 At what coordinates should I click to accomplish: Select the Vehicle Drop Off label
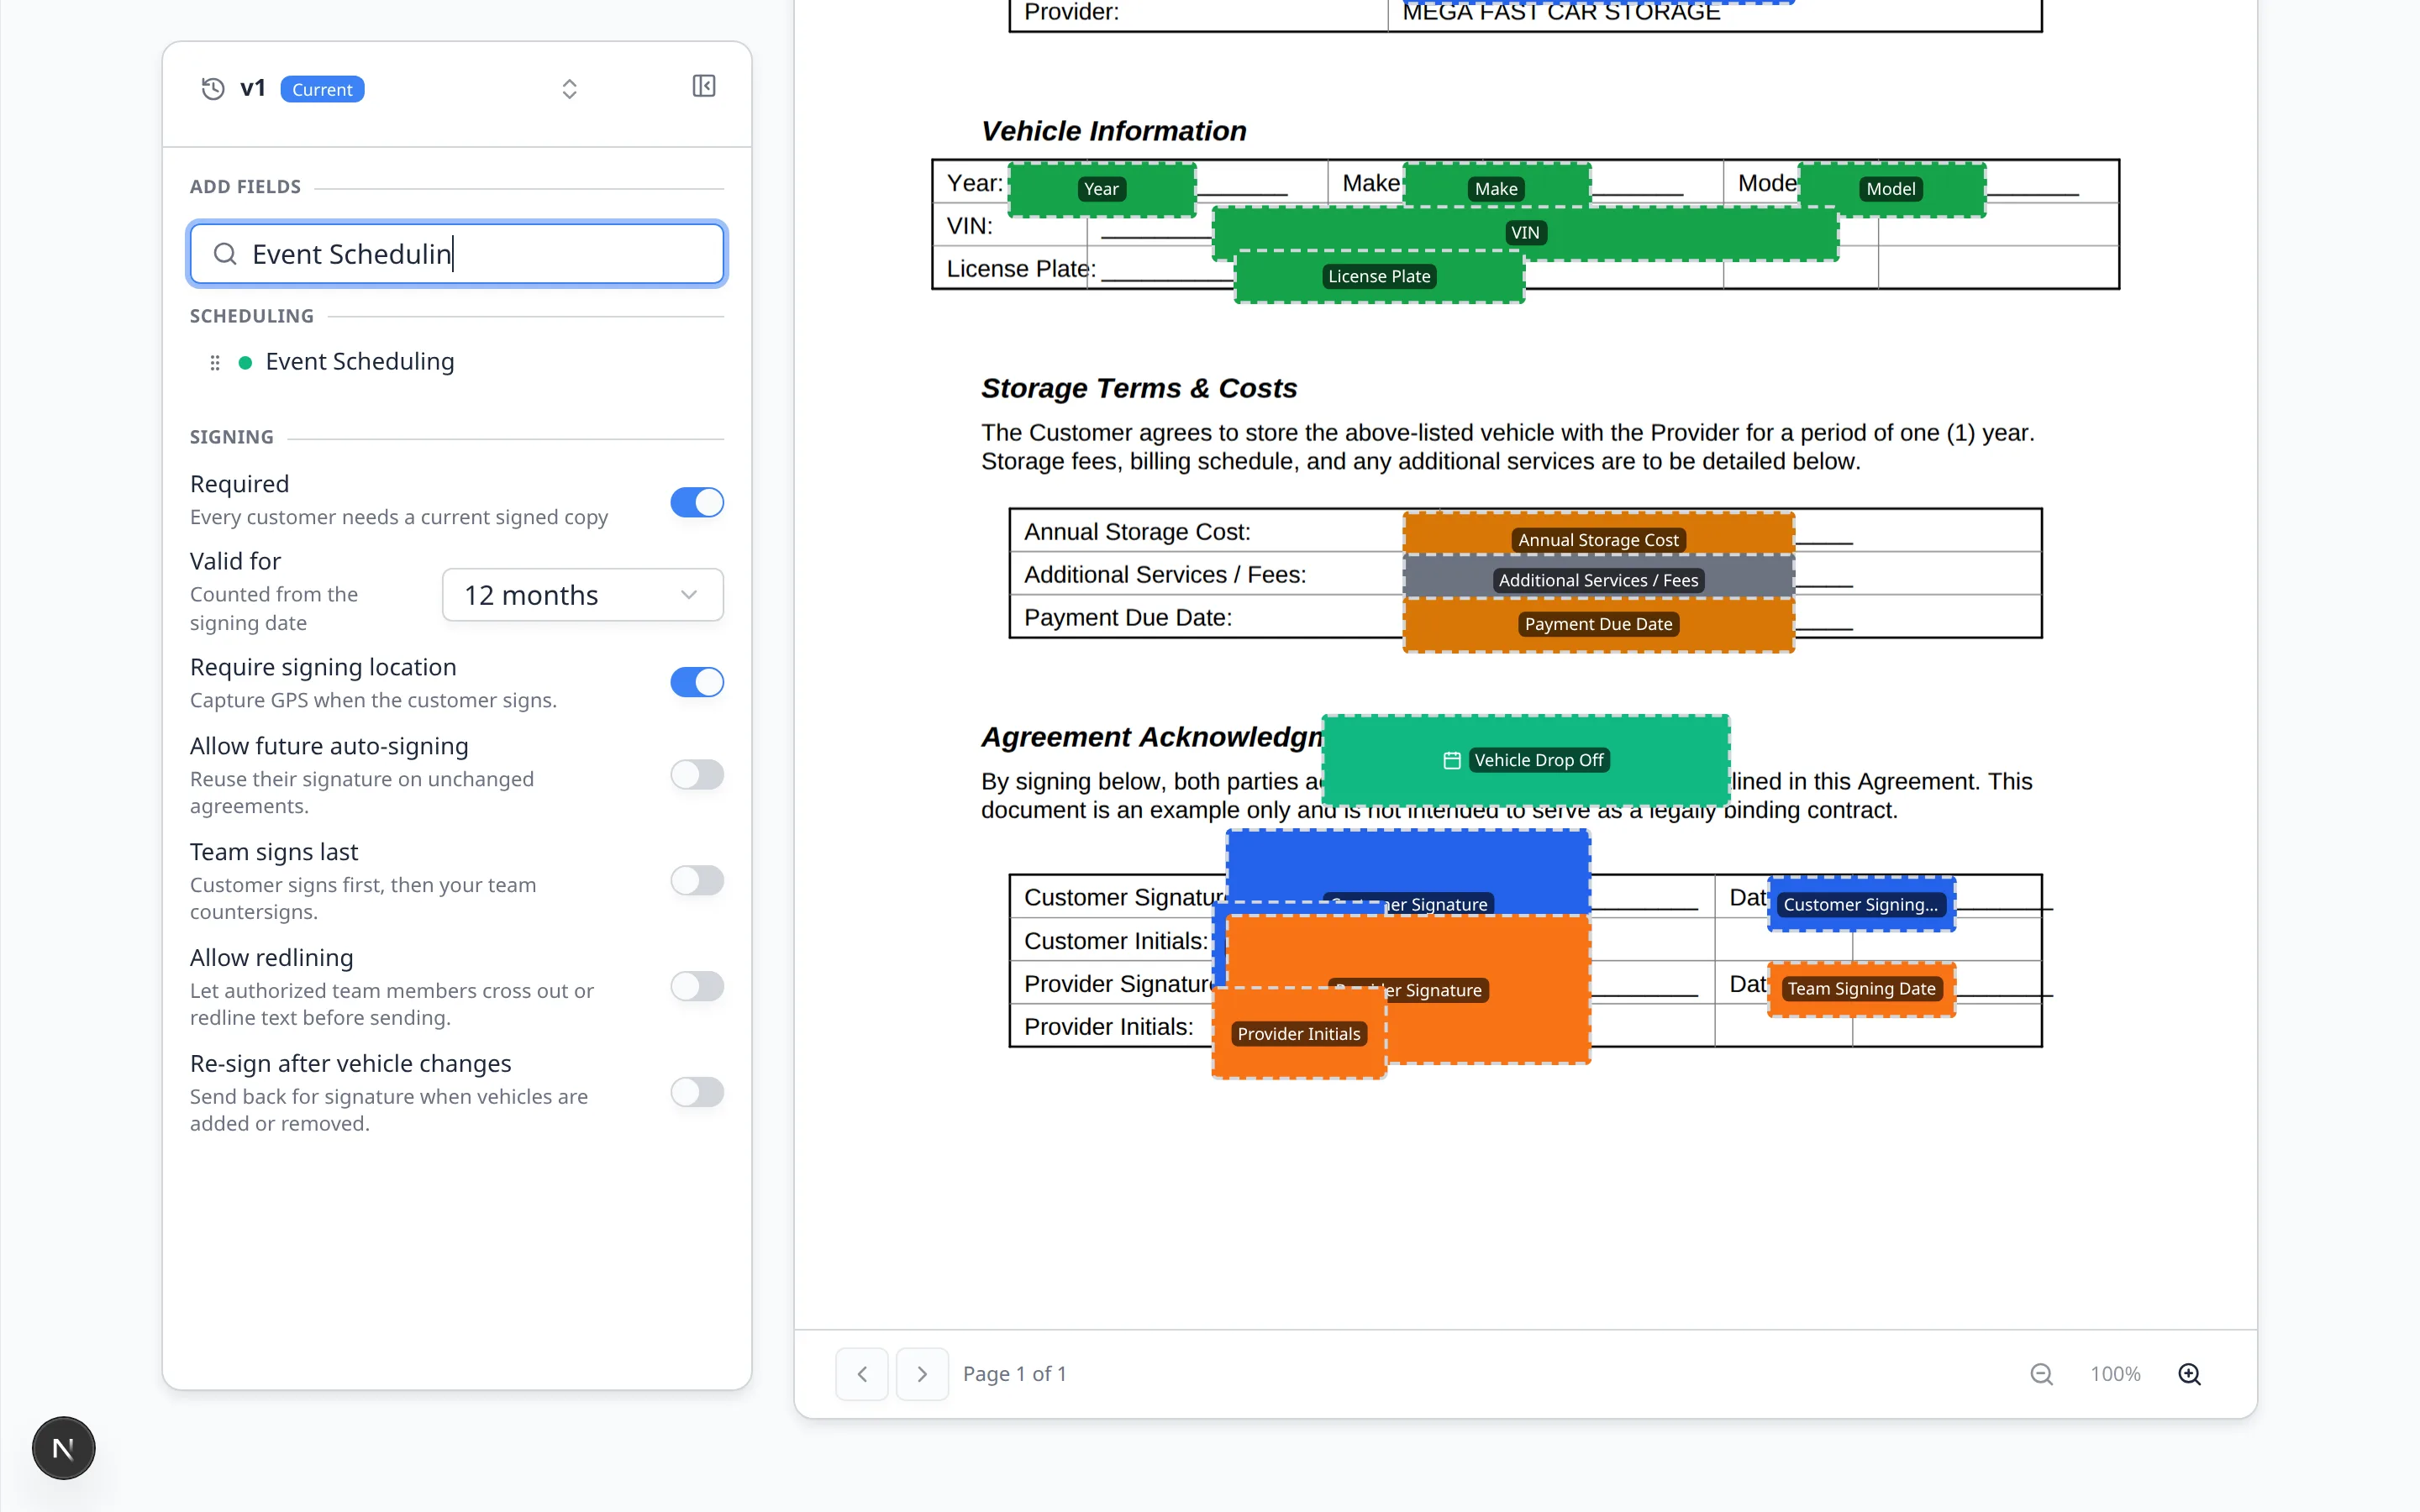(x=1539, y=761)
